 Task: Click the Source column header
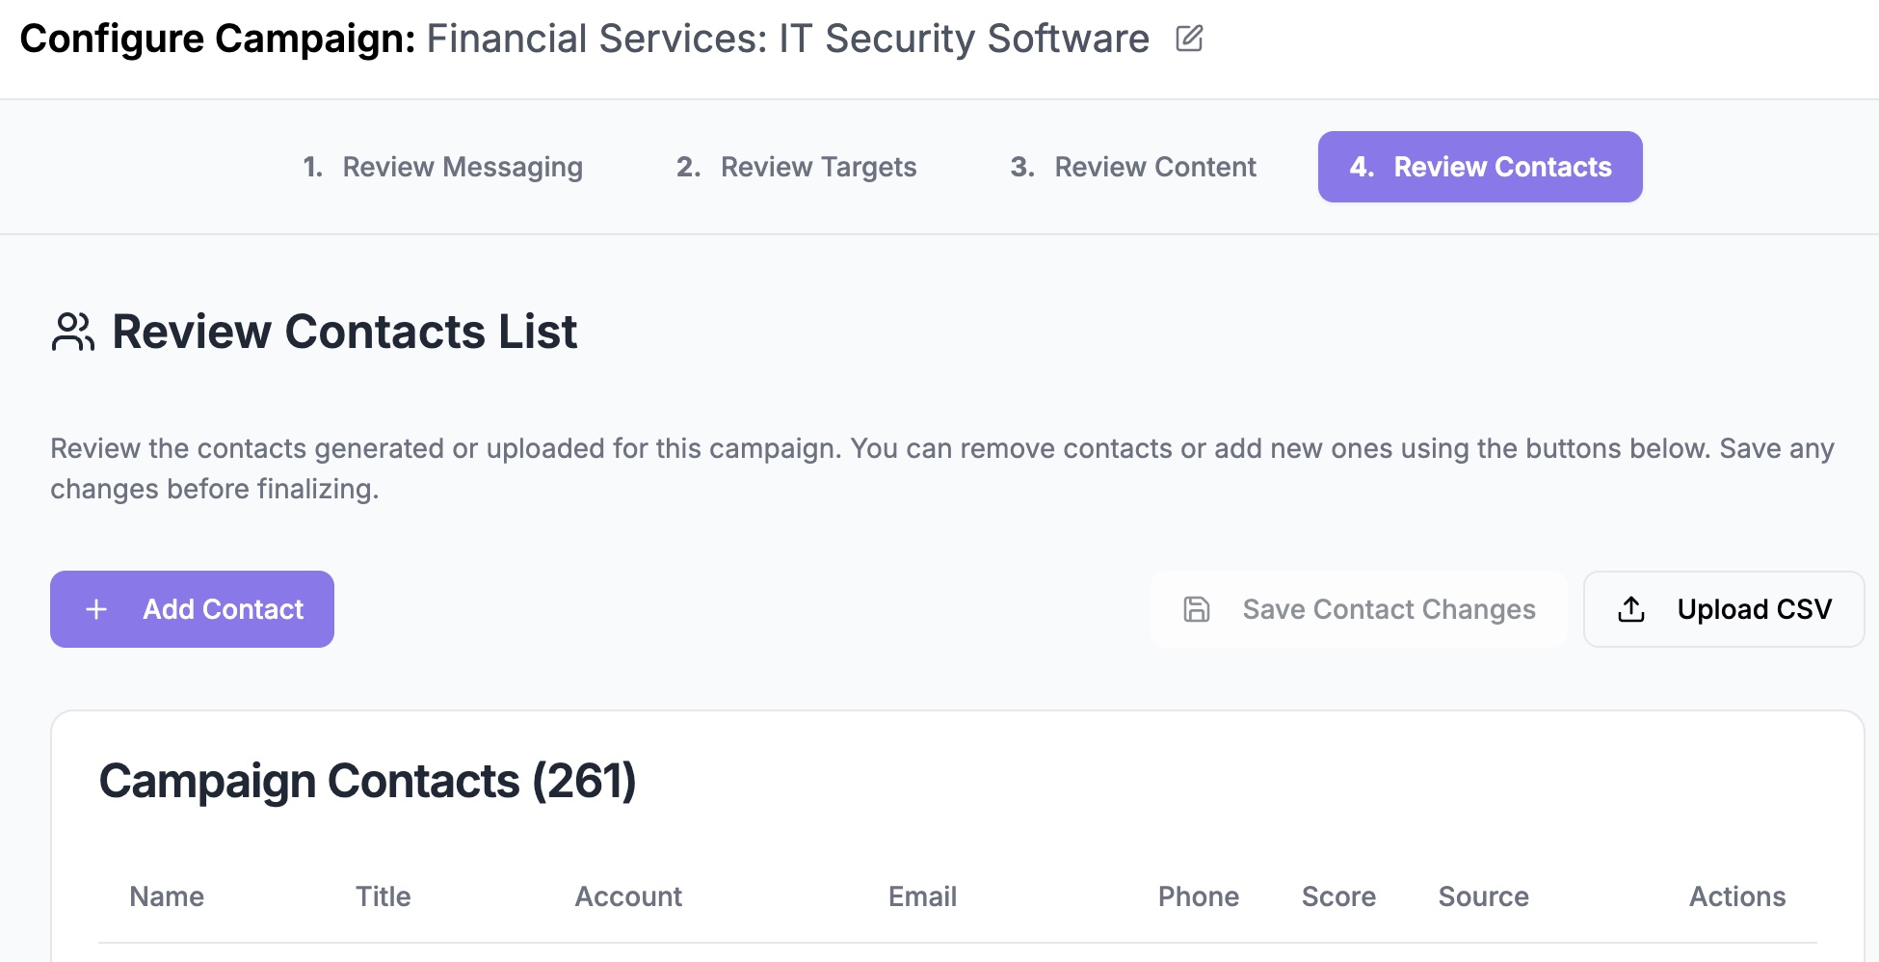tap(1483, 896)
